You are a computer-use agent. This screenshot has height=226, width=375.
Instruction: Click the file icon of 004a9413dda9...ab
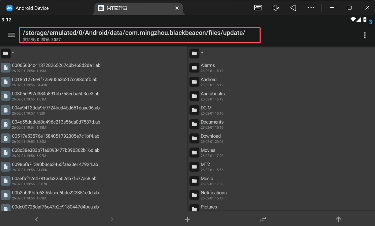[x=5, y=110]
